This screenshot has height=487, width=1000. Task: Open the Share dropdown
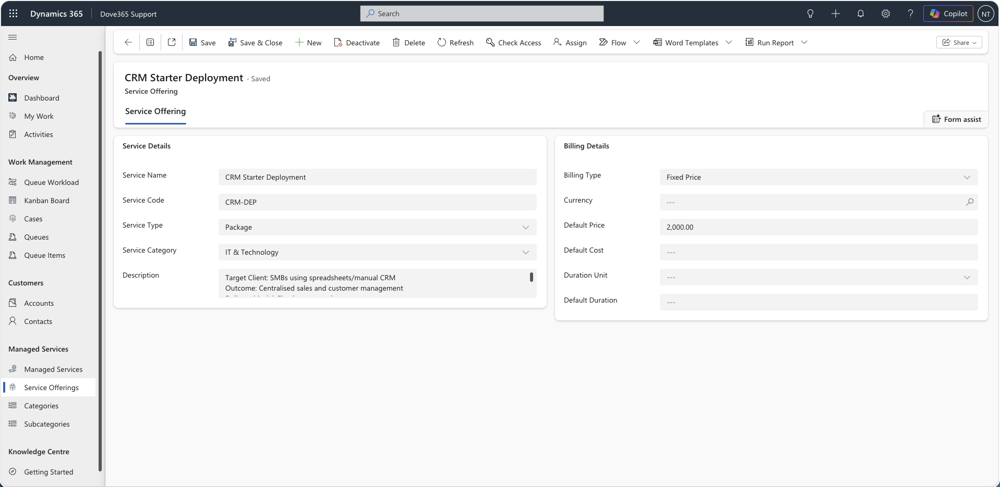coord(959,43)
